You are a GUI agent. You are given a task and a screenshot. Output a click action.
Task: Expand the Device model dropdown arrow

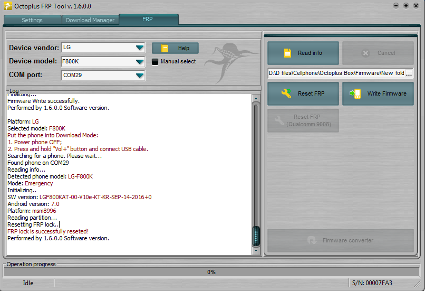pos(140,62)
